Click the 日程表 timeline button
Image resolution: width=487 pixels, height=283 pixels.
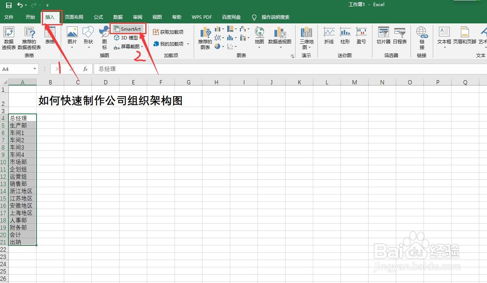tap(400, 35)
